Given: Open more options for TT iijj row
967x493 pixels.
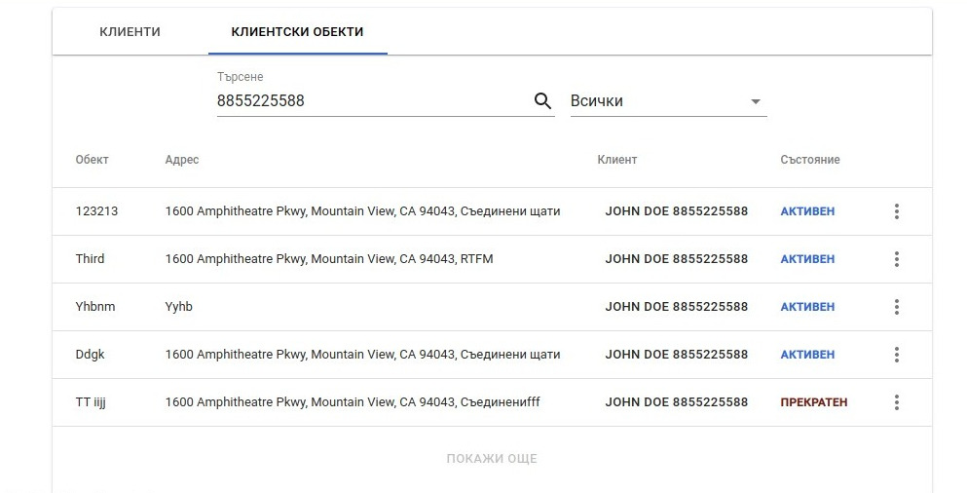Looking at the screenshot, I should pos(897,402).
